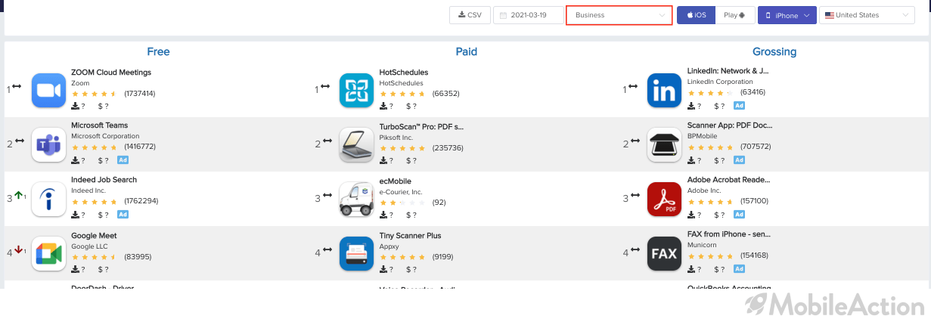Open the HotSchedules title link

[403, 73]
